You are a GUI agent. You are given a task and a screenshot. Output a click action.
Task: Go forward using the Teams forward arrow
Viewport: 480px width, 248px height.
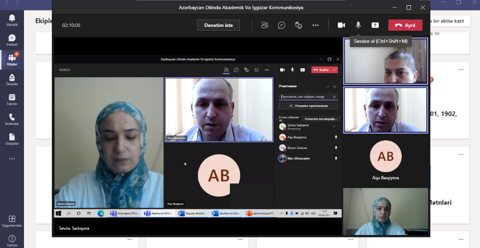tap(17, 2)
